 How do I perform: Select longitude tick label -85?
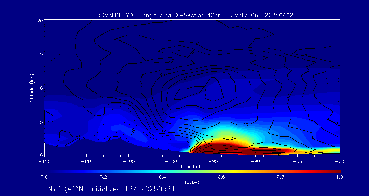point(297,162)
